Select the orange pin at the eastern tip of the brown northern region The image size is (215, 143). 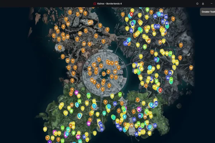[x=107, y=30]
